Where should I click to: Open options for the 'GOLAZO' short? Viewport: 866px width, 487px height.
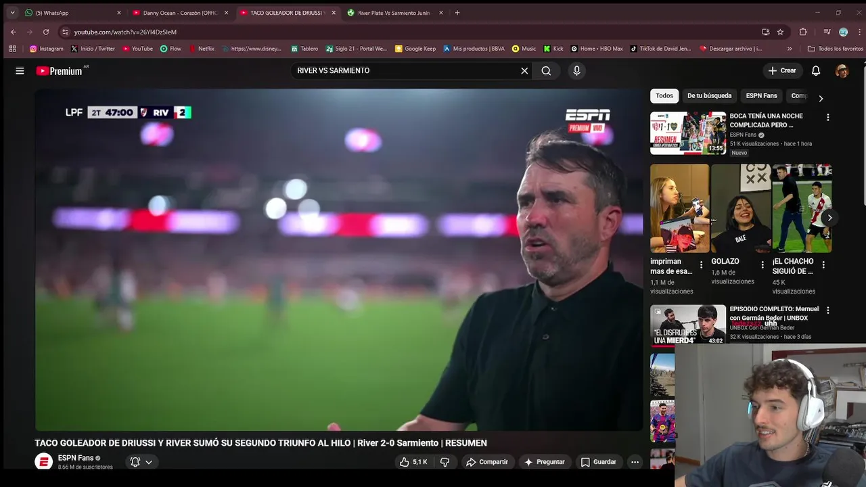click(x=762, y=265)
